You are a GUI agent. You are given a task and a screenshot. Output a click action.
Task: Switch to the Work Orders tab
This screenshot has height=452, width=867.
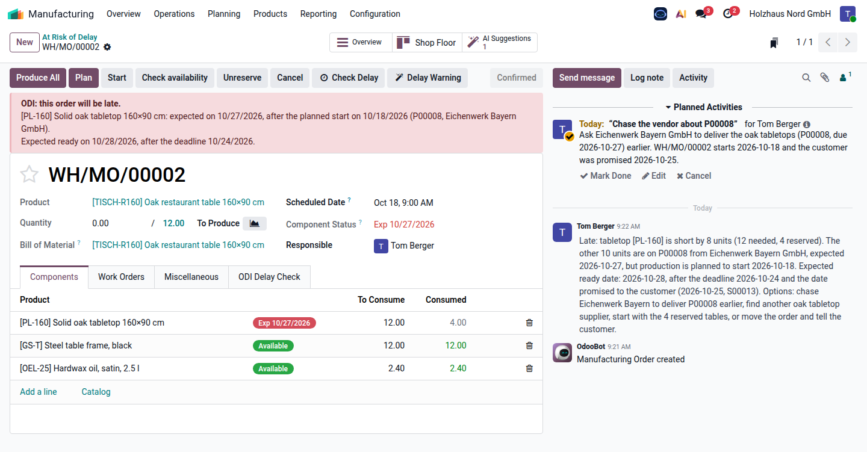[121, 277]
